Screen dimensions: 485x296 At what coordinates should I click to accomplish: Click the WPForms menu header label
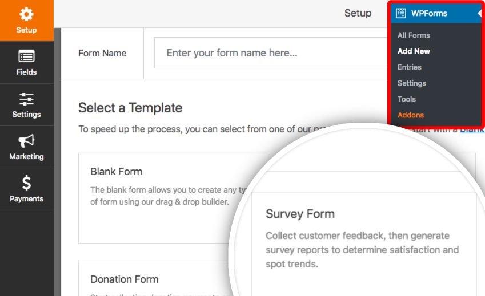(429, 13)
